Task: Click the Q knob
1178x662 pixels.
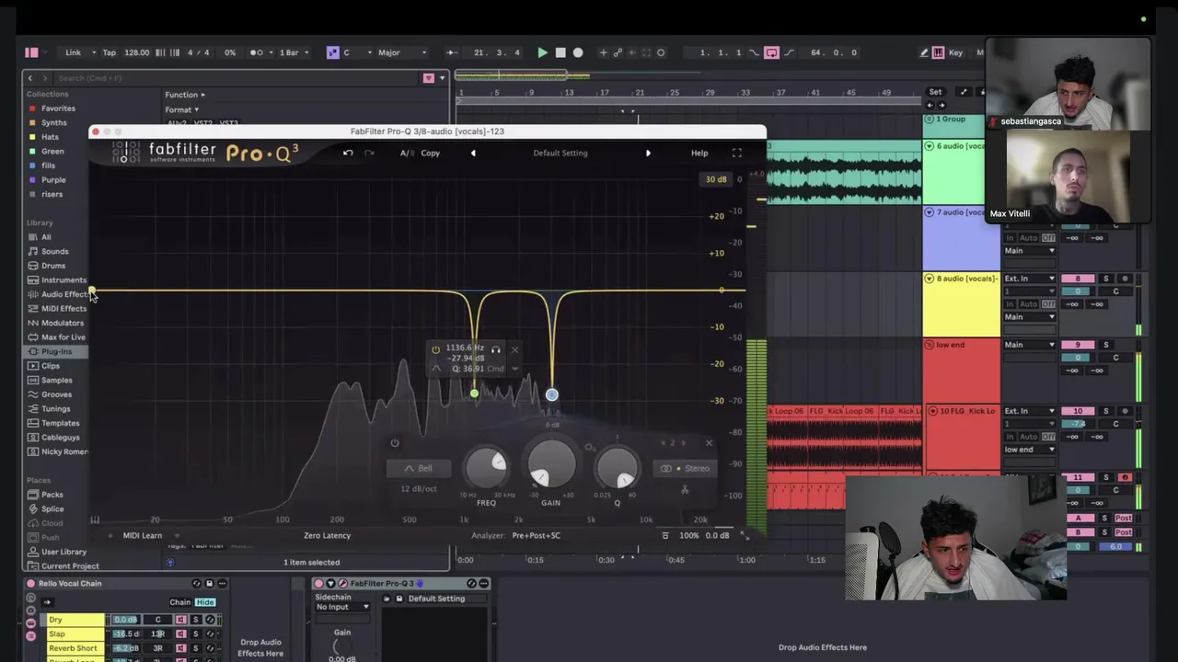Action: [617, 468]
